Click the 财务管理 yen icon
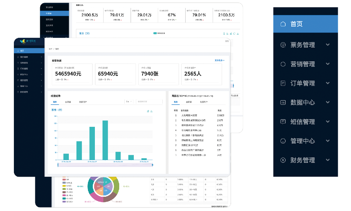 (283, 160)
